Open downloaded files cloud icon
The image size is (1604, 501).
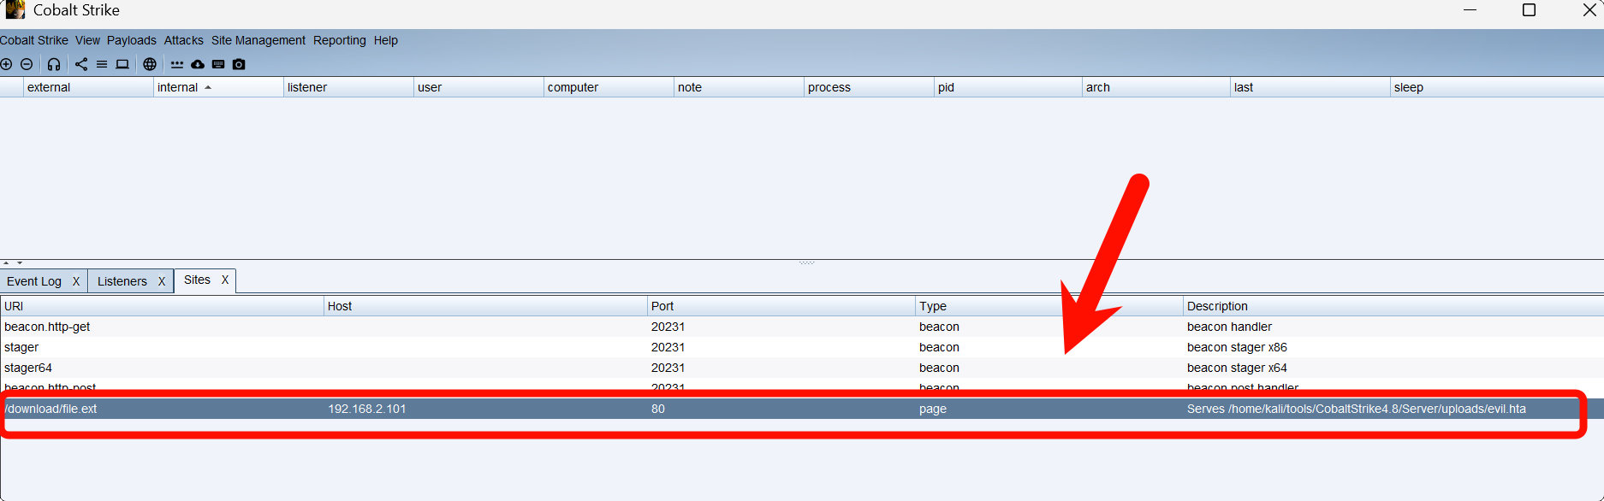pyautogui.click(x=198, y=64)
